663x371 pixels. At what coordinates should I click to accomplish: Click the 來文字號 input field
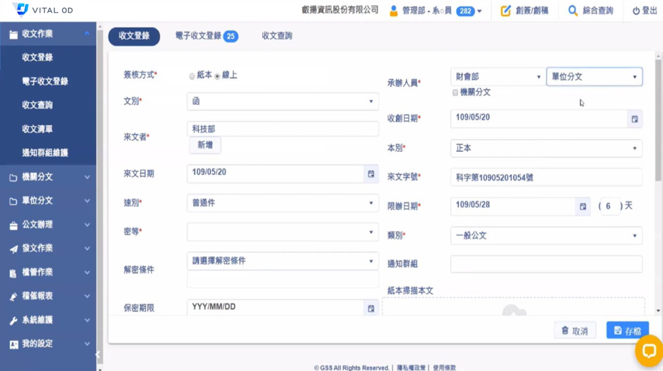pos(545,177)
